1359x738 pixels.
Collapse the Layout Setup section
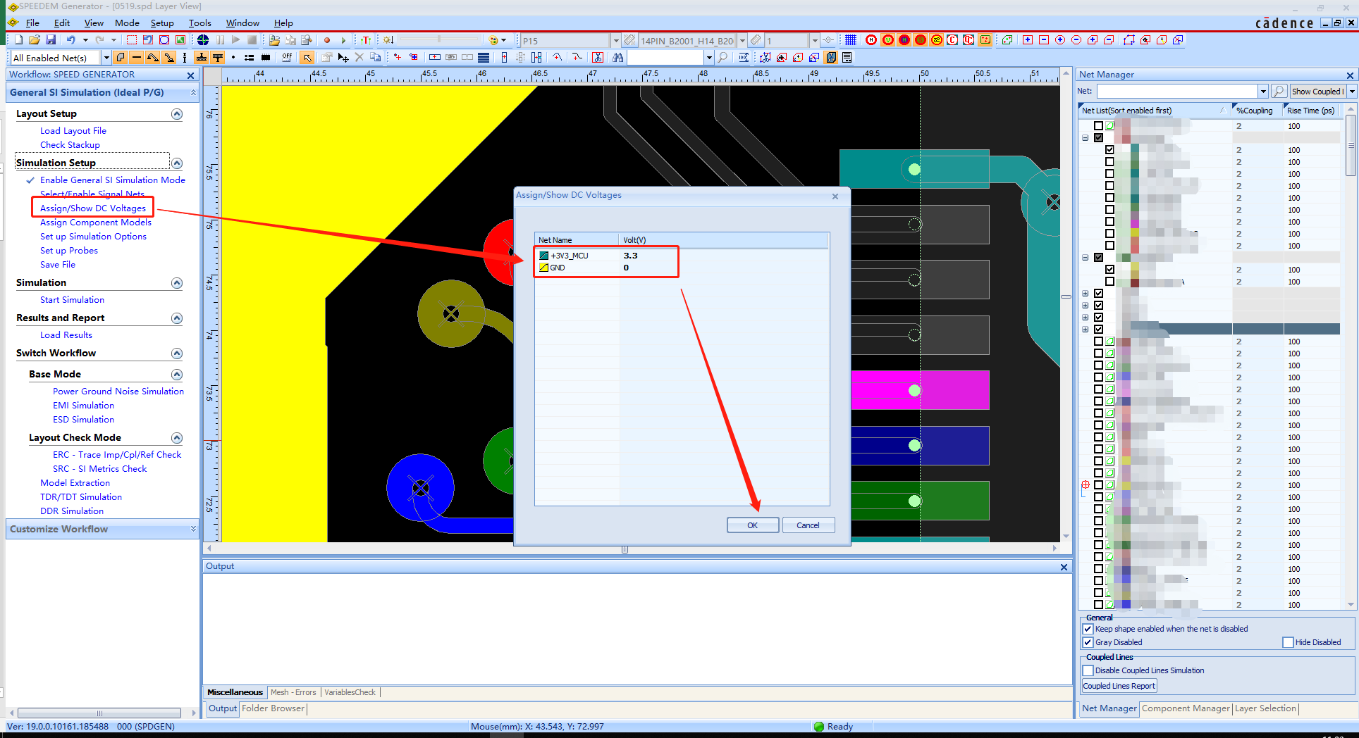click(177, 114)
